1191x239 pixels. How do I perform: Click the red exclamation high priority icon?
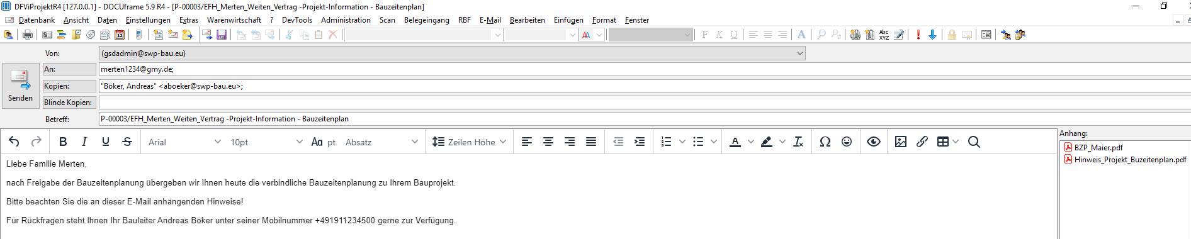(918, 35)
